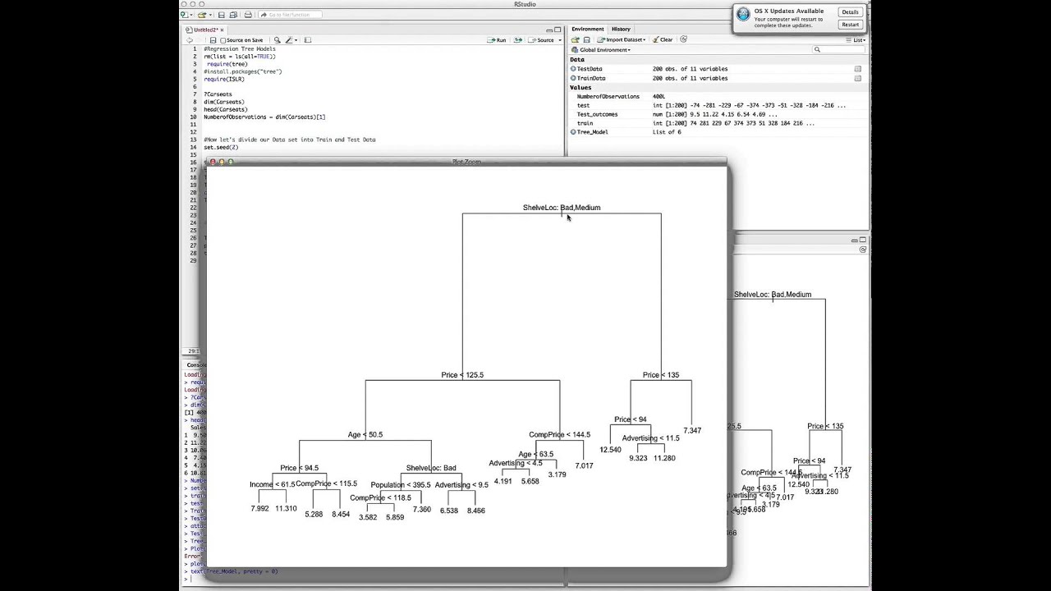This screenshot has height=591, width=1051.
Task: Open the New File dropdown arrow
Action: click(191, 15)
